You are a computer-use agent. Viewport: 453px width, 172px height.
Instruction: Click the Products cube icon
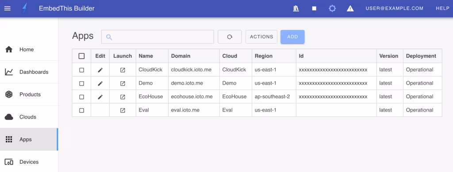[9, 94]
